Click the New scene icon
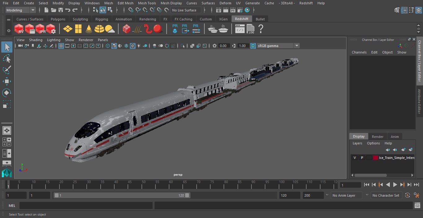 point(46,10)
